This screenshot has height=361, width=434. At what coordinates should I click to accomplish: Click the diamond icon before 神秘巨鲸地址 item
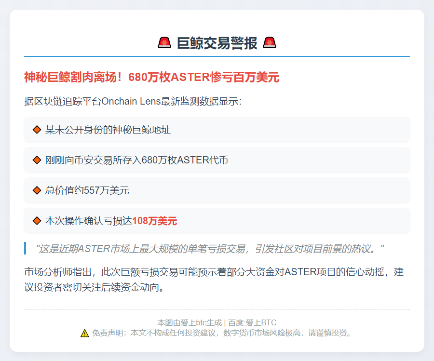point(37,129)
